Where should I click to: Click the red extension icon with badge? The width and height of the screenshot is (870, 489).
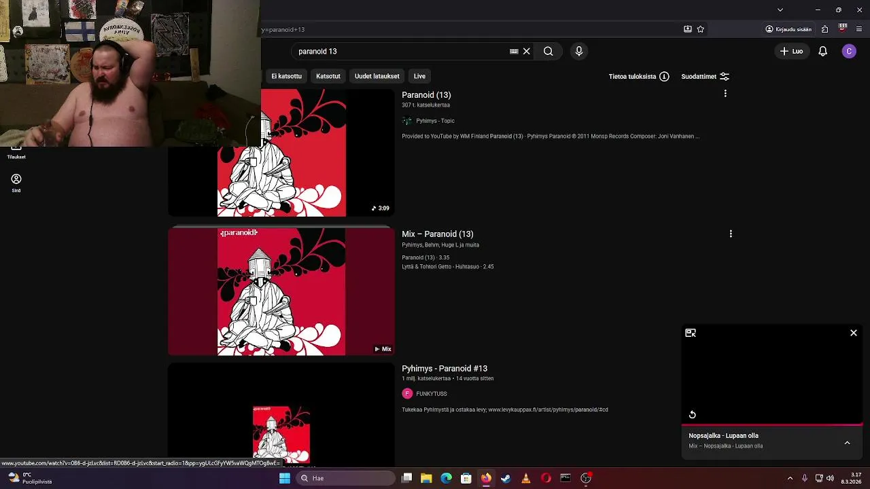point(843,29)
